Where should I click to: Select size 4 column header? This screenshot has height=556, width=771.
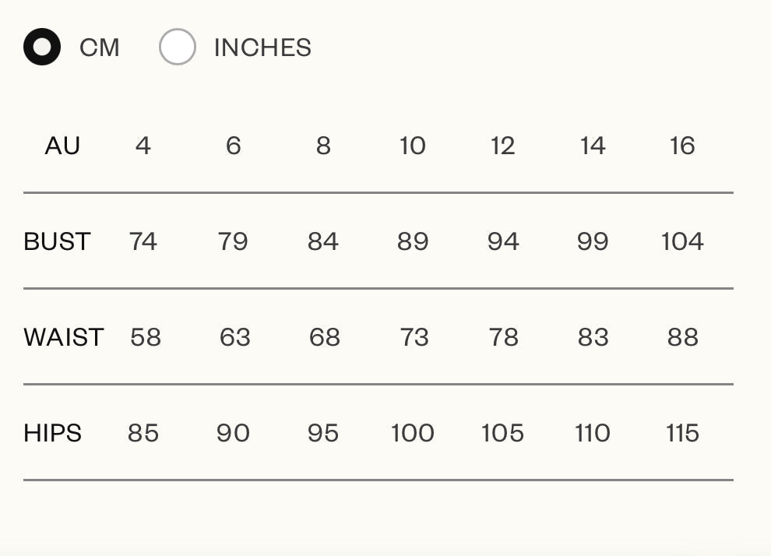tap(143, 146)
